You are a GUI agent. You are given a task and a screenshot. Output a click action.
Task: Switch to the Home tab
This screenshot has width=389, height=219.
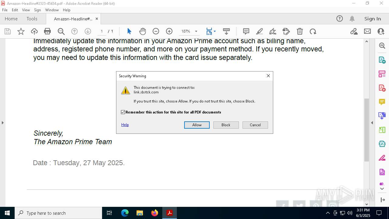pos(11,19)
